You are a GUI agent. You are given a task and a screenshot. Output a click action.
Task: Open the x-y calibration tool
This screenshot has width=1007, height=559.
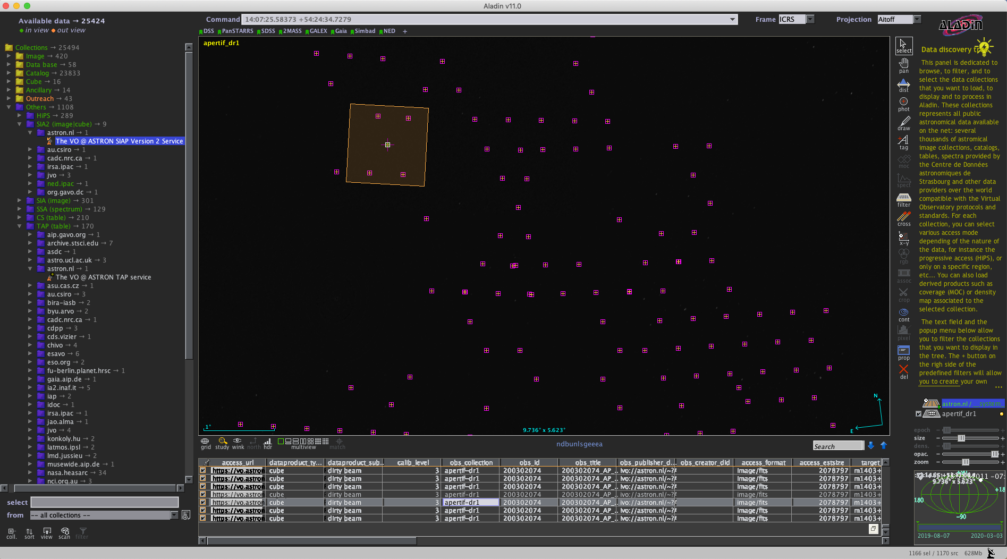[903, 238]
